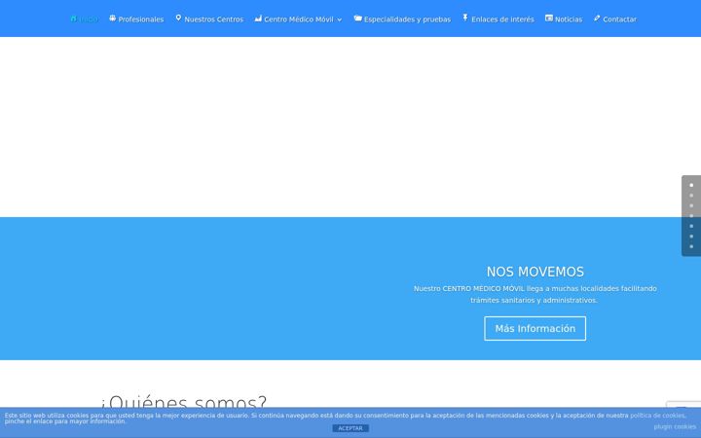
Task: Open the Inicio menu label
Action: [89, 19]
